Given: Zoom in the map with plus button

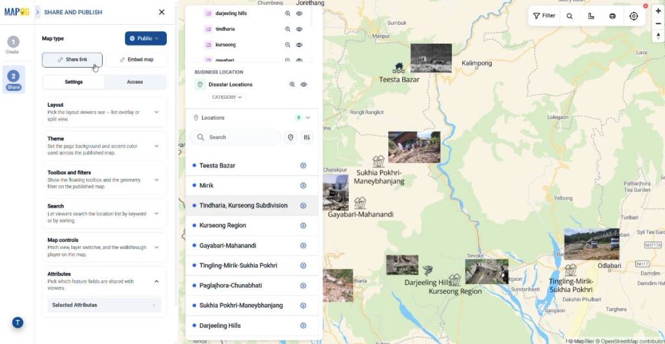Looking at the screenshot, I should tap(659, 11).
